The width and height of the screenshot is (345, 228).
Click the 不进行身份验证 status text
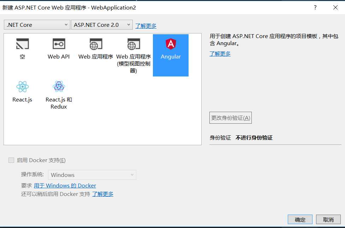point(254,138)
